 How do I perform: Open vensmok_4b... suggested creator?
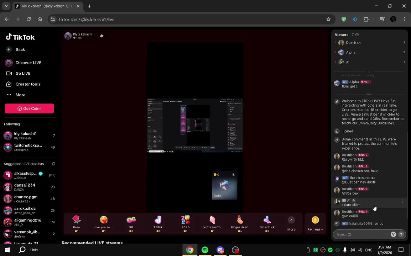click(29, 234)
